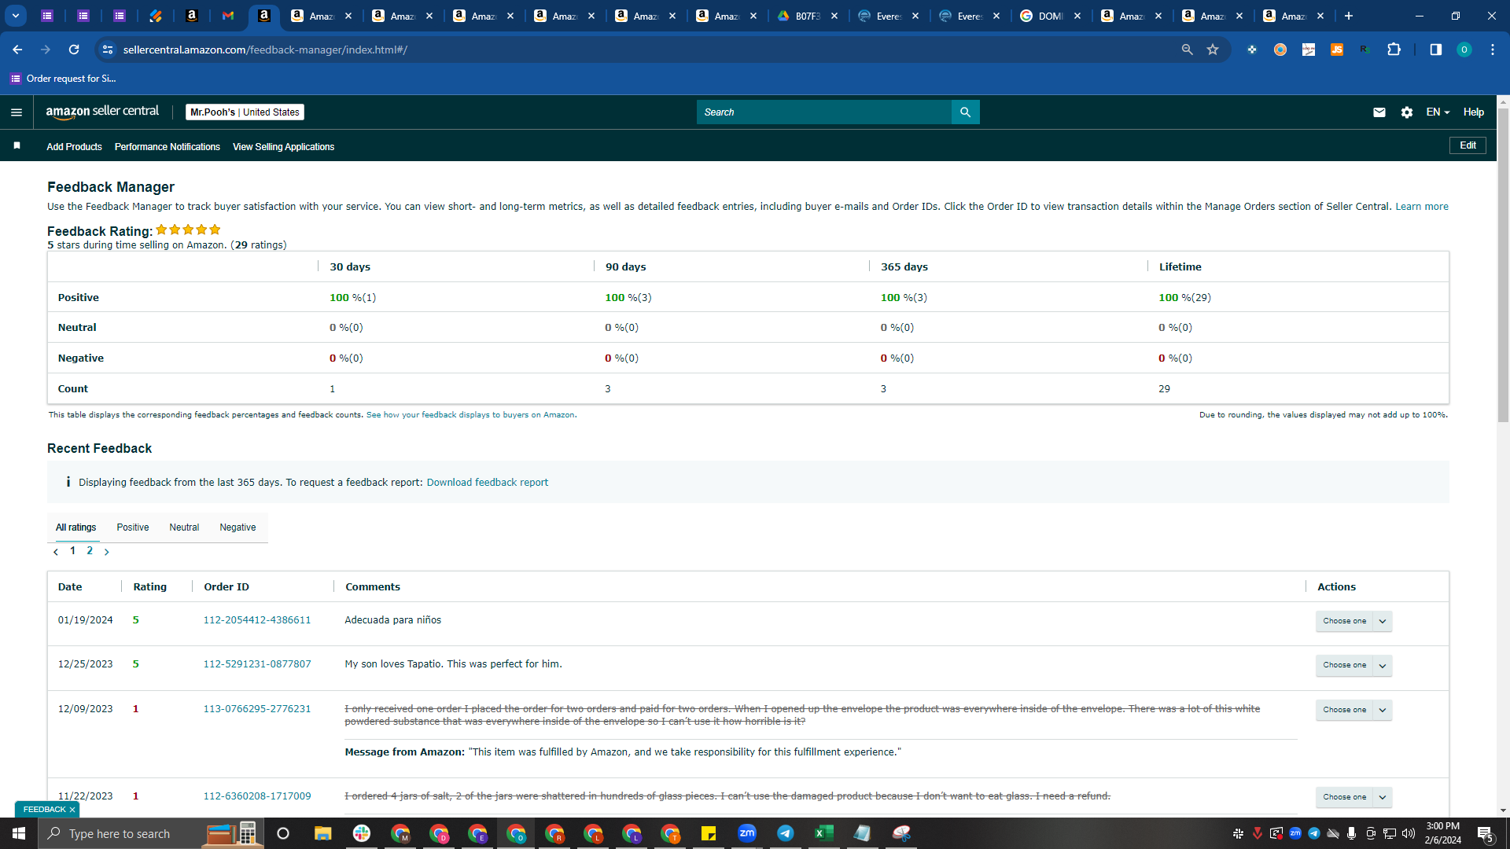Image resolution: width=1510 pixels, height=849 pixels.
Task: Go to feedback page 2
Action: pyautogui.click(x=90, y=551)
